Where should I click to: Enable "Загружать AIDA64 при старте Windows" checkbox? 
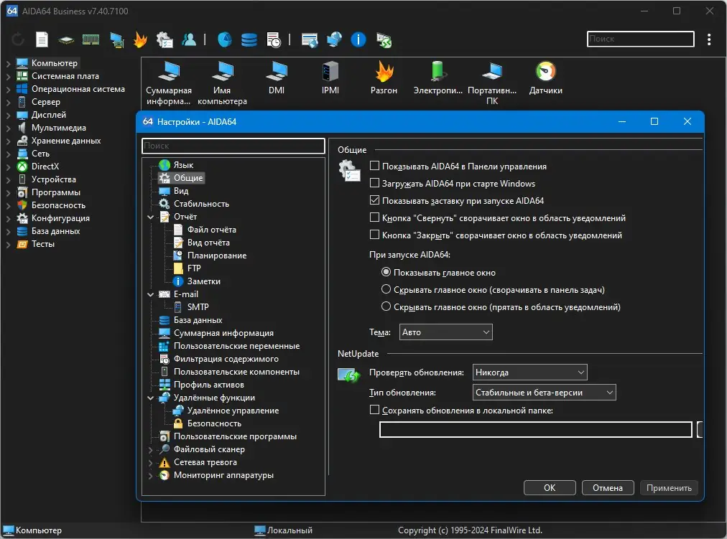(x=374, y=184)
